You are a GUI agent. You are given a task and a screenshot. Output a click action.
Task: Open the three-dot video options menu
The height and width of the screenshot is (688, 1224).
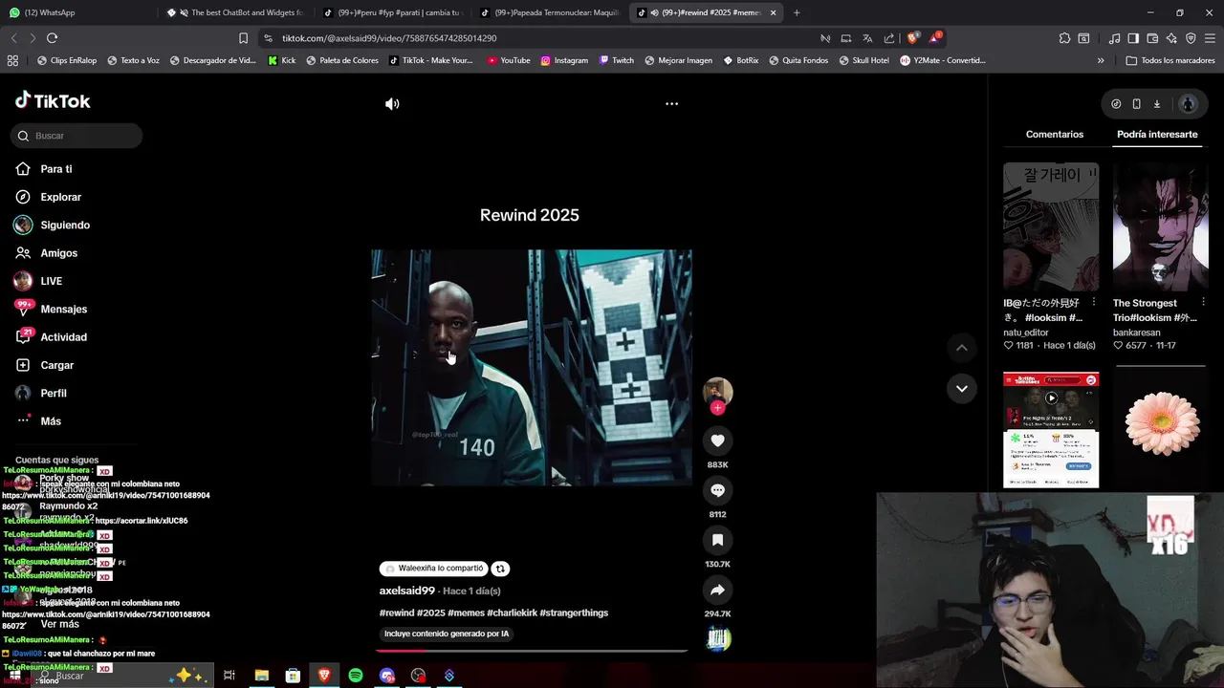click(671, 103)
